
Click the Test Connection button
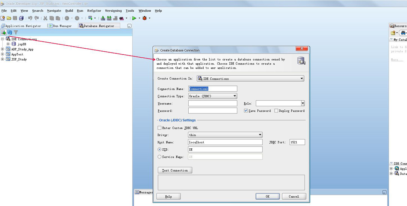pos(175,170)
